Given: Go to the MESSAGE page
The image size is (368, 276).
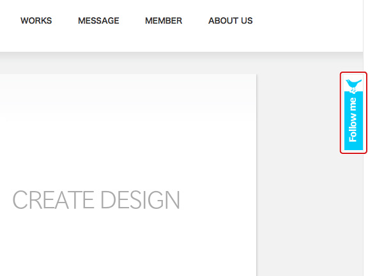Looking at the screenshot, I should point(98,20).
